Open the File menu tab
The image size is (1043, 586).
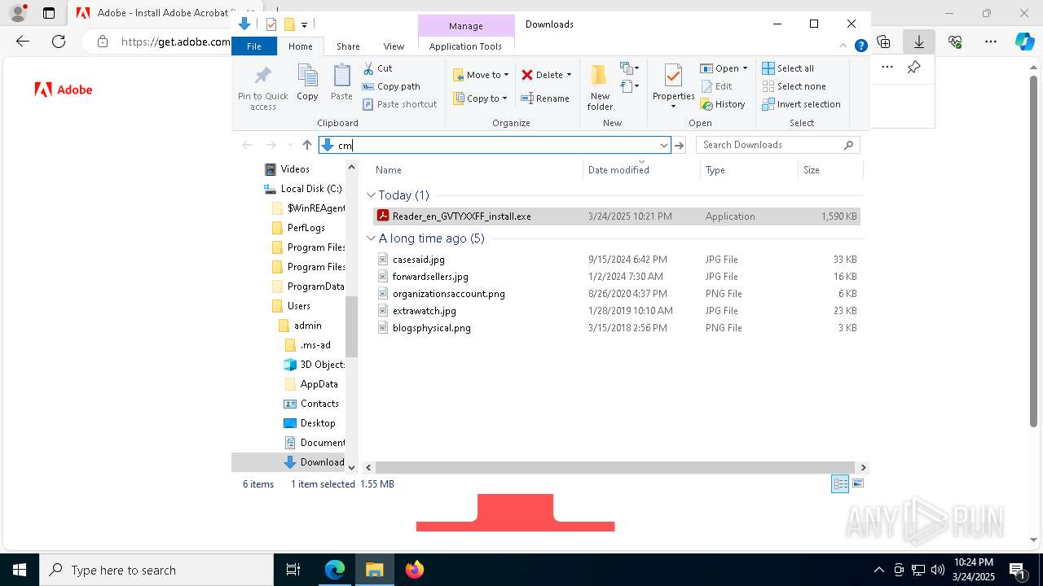pos(254,46)
